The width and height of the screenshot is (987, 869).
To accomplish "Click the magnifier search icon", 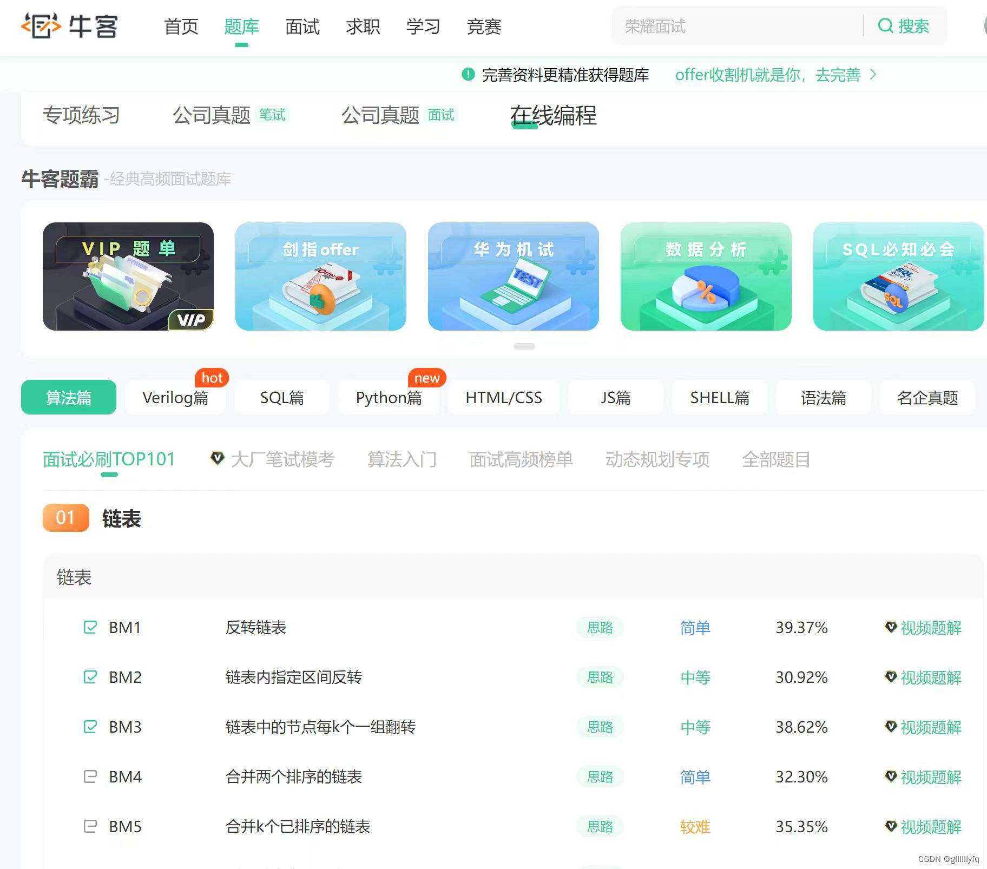I will [886, 25].
